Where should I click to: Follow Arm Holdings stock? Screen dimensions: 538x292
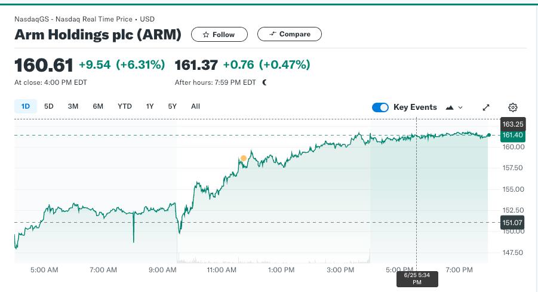tap(219, 34)
